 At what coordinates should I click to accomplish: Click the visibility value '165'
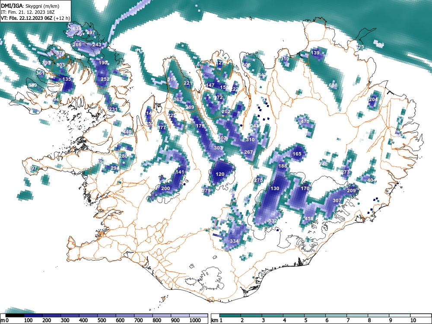coord(297,154)
